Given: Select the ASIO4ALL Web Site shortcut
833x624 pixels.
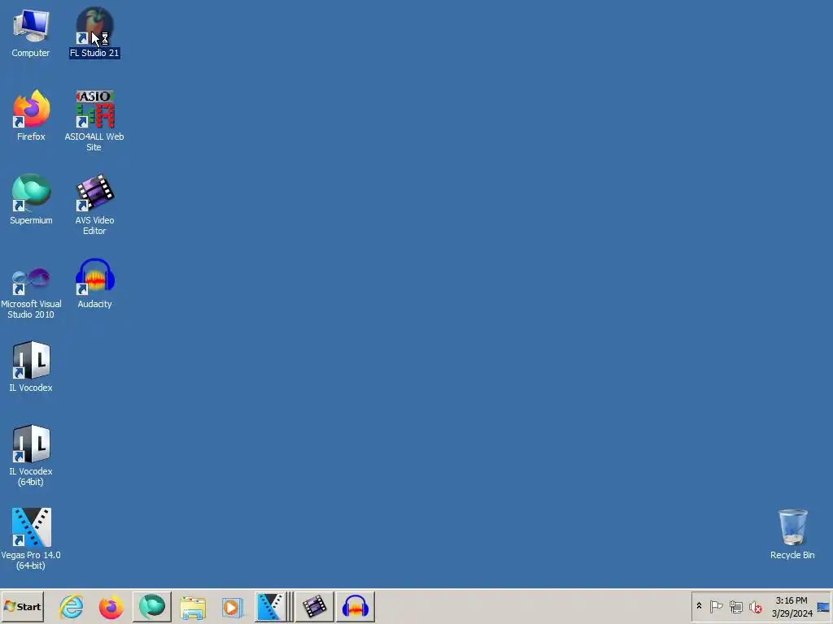Looking at the screenshot, I should click(x=94, y=122).
